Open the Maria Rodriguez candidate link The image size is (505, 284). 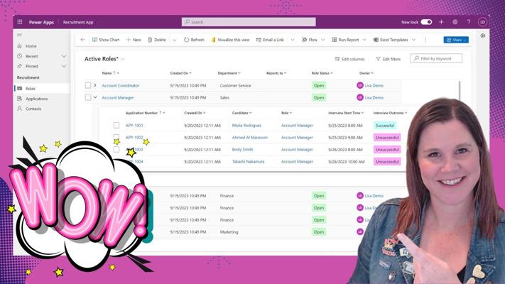(x=246, y=125)
